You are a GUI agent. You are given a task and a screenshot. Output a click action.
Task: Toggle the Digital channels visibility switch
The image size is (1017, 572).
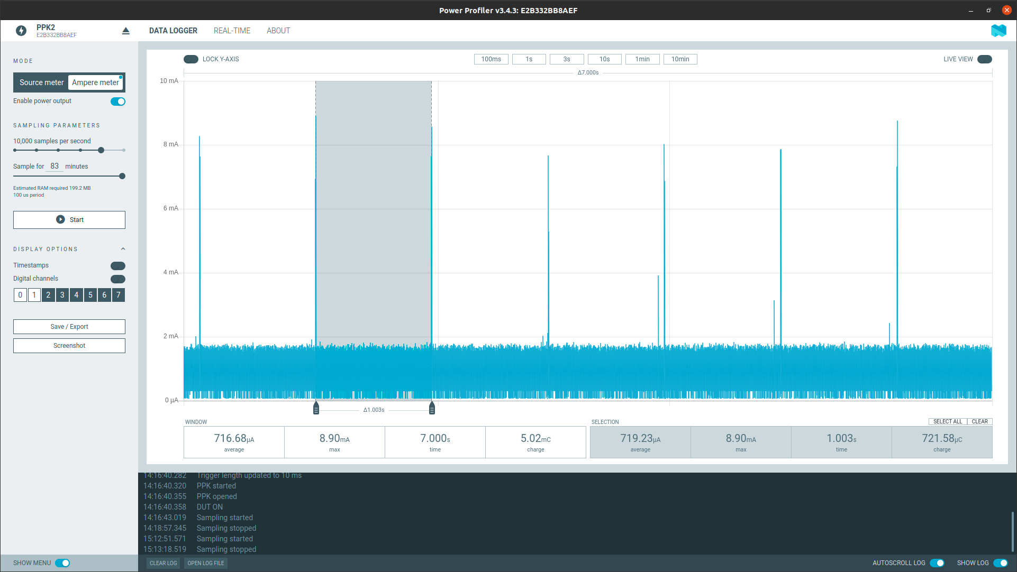pos(117,278)
